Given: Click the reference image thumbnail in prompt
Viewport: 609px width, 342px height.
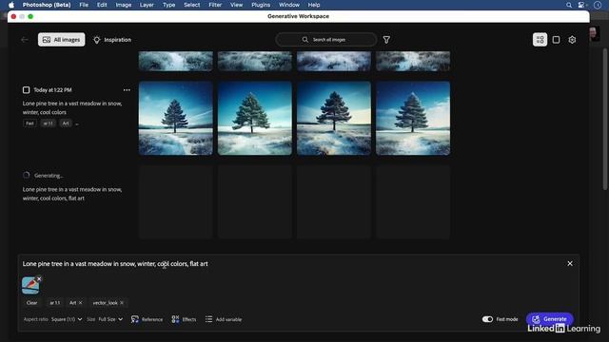Looking at the screenshot, I should (29, 286).
